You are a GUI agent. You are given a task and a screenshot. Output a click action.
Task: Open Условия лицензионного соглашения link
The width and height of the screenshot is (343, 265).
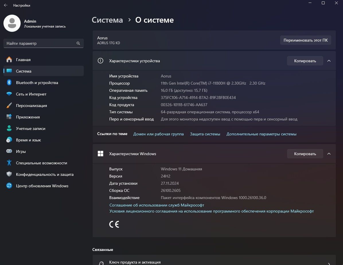point(212,211)
